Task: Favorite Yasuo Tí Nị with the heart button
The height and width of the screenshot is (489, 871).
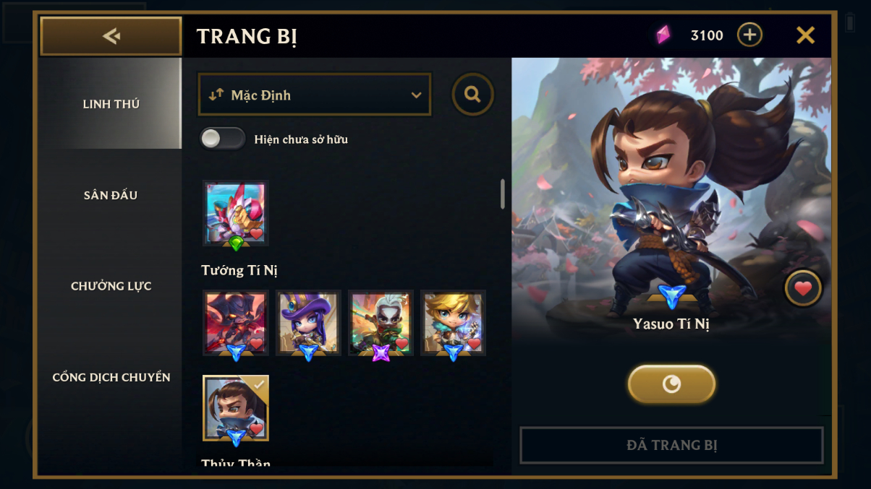Action: [803, 288]
